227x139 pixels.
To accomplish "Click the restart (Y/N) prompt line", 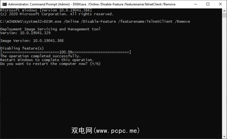I will 50,64.
